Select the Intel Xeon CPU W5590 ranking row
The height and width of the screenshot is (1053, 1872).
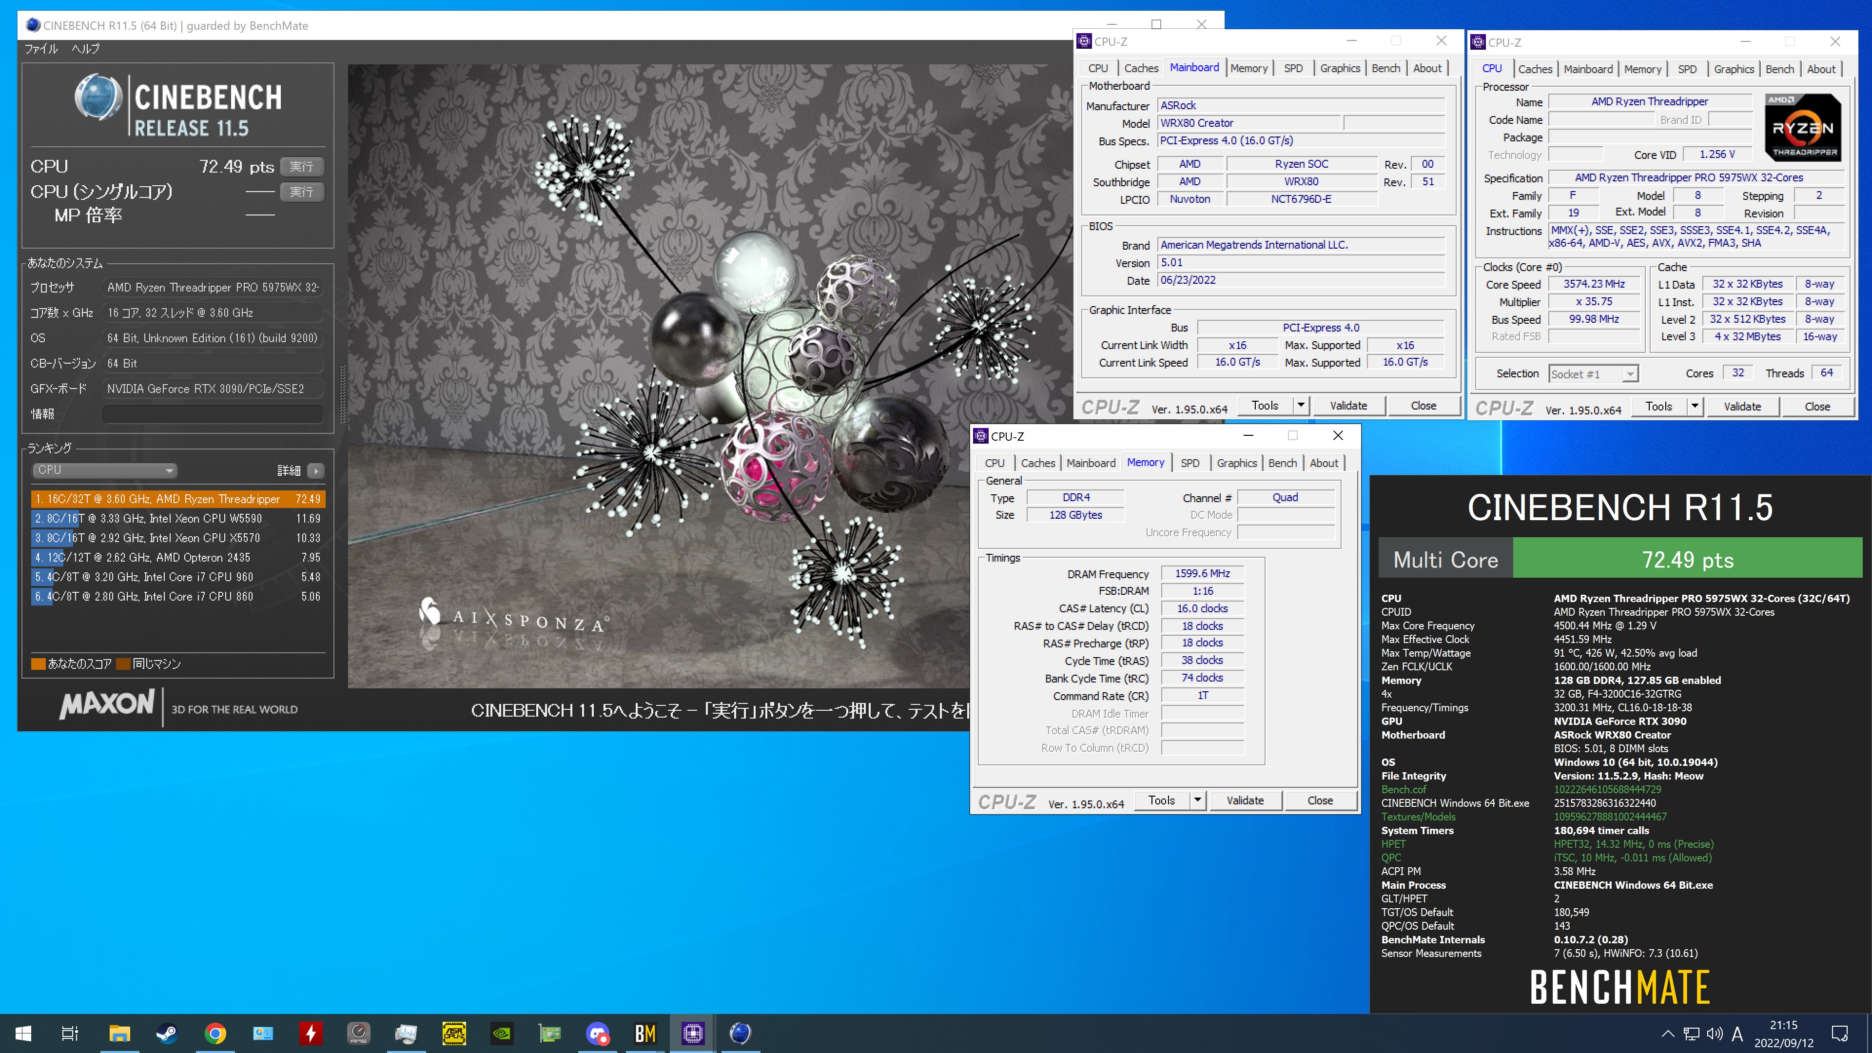click(x=178, y=519)
